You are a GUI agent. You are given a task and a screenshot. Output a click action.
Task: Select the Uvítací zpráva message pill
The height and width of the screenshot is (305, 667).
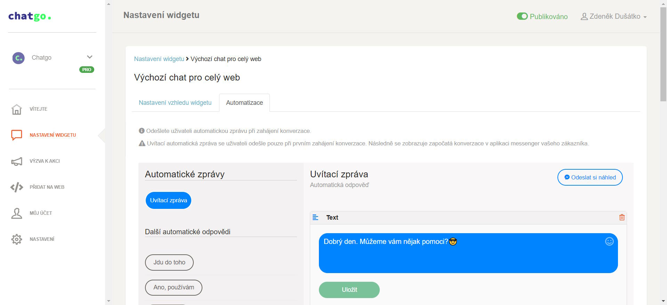point(168,200)
